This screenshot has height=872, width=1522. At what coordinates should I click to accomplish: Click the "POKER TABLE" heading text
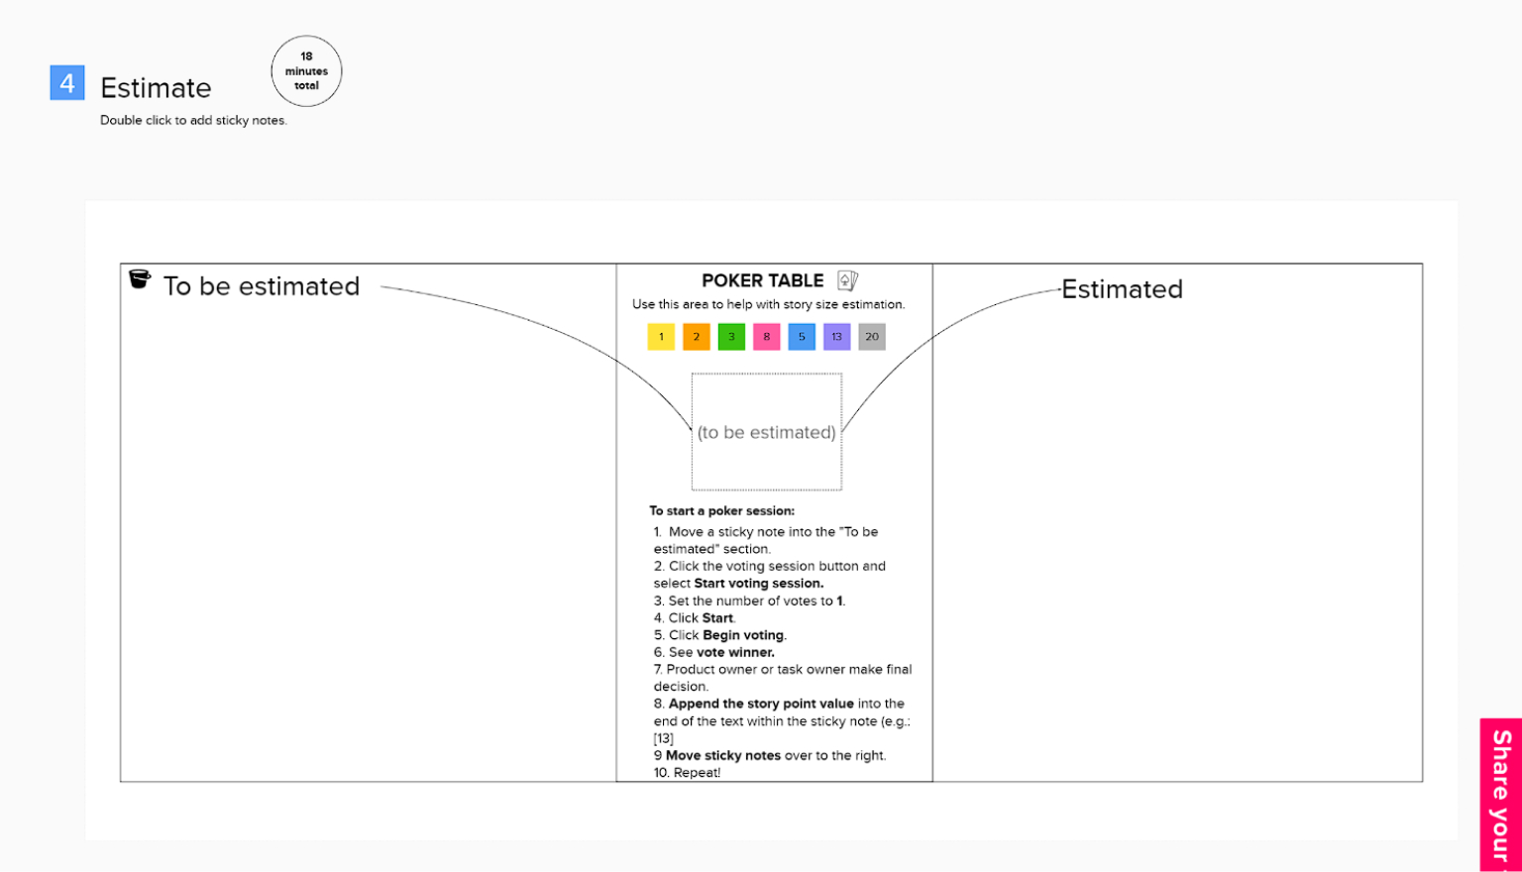763,280
